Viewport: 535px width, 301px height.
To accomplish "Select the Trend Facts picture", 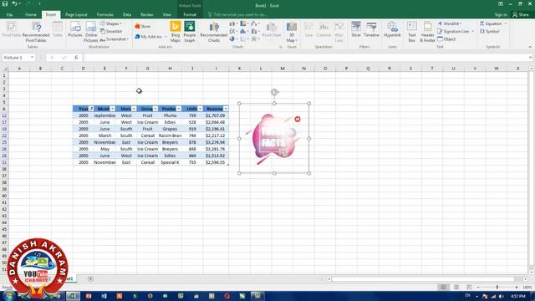I will click(274, 138).
